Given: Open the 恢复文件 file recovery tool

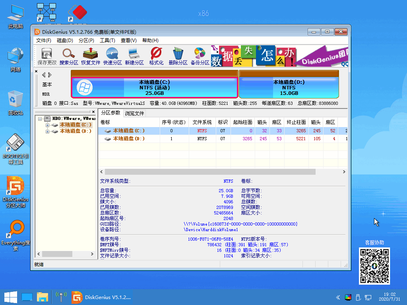Looking at the screenshot, I should 91,55.
